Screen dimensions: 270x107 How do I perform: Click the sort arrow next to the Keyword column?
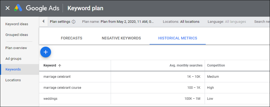[60, 65]
